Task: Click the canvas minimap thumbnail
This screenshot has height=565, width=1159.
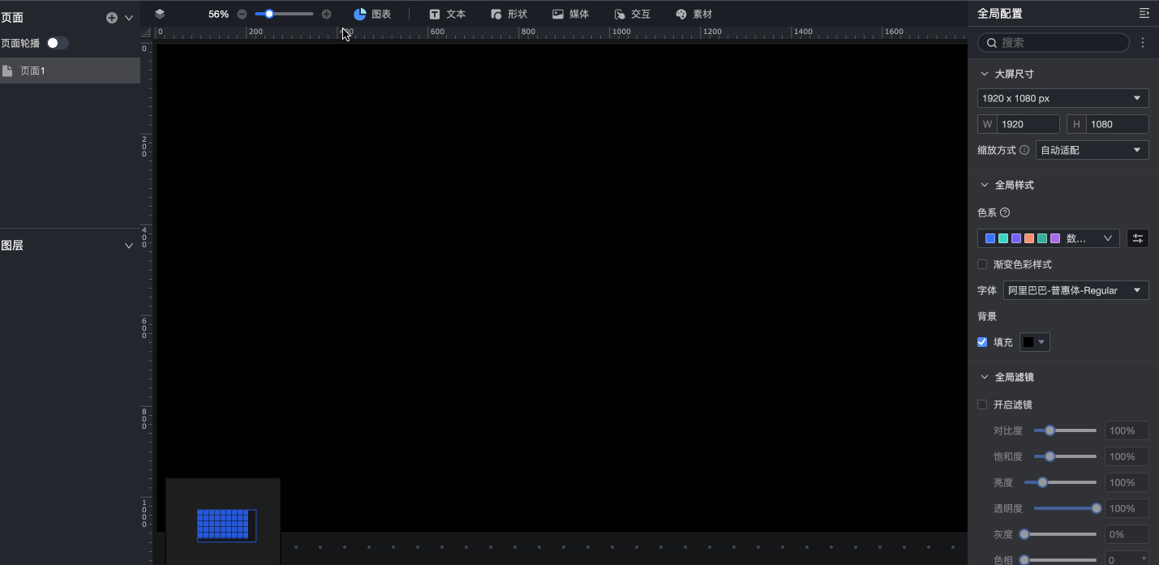Action: click(x=223, y=521)
